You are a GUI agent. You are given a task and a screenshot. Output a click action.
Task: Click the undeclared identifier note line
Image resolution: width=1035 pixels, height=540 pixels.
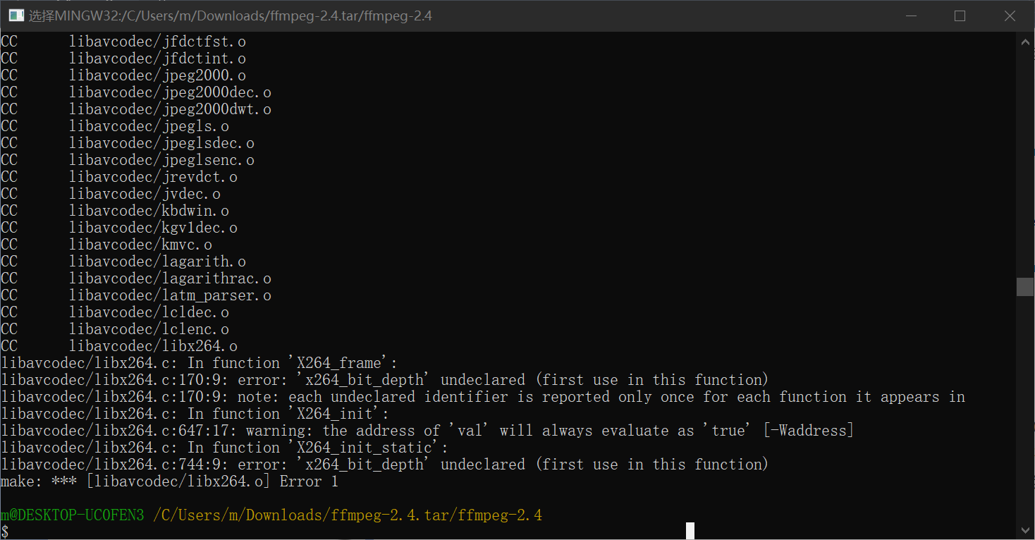coord(483,397)
